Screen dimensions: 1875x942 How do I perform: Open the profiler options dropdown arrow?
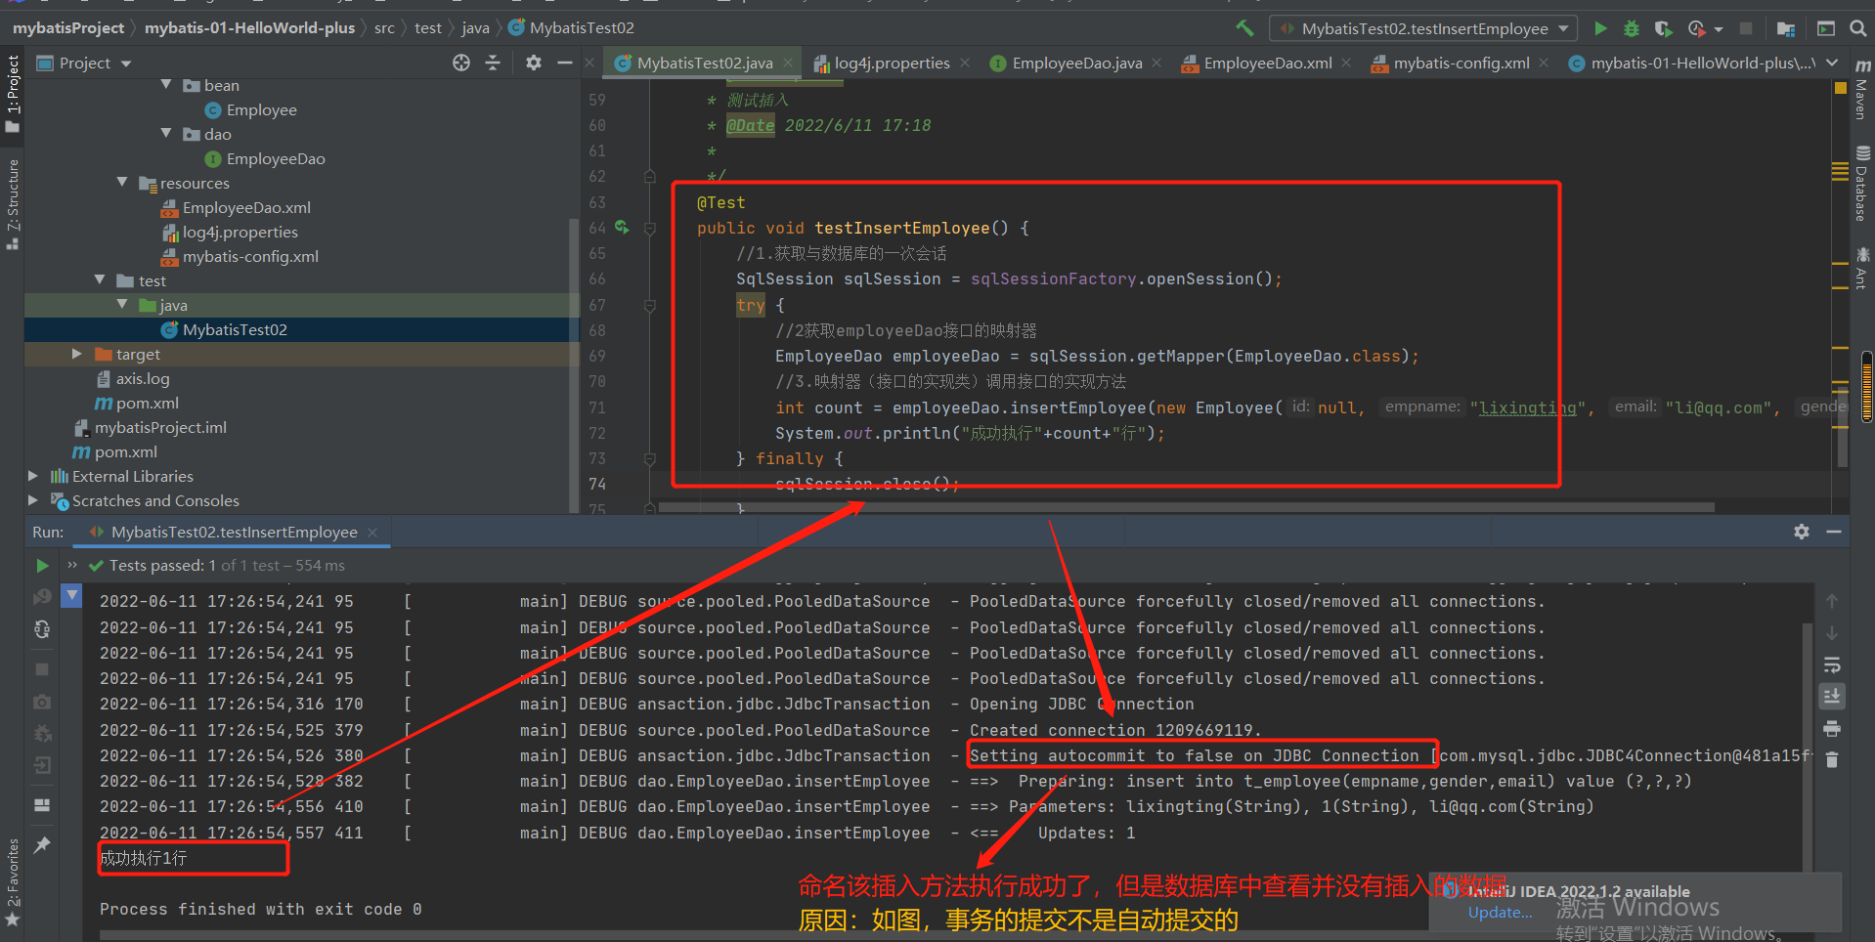click(x=1719, y=29)
